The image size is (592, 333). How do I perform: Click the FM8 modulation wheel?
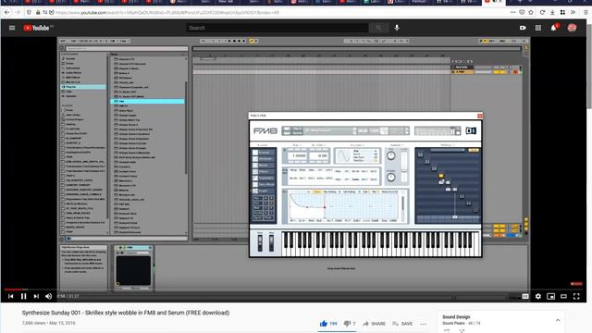(x=271, y=242)
